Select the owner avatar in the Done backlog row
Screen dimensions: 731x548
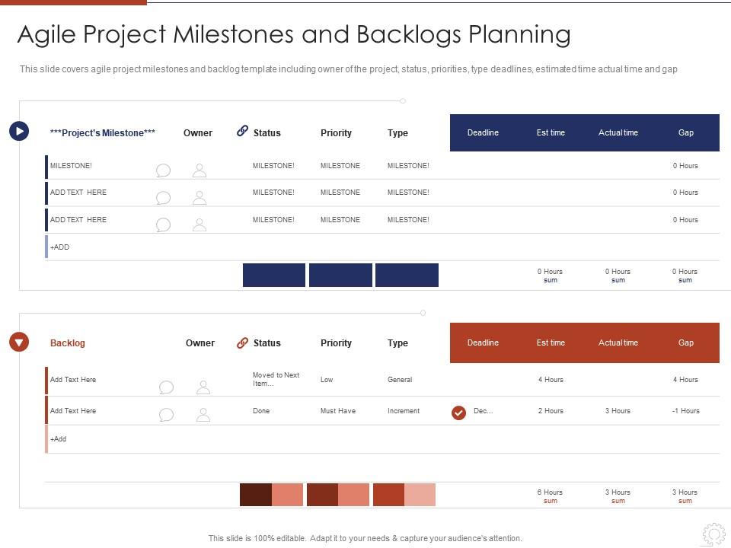[x=203, y=414]
